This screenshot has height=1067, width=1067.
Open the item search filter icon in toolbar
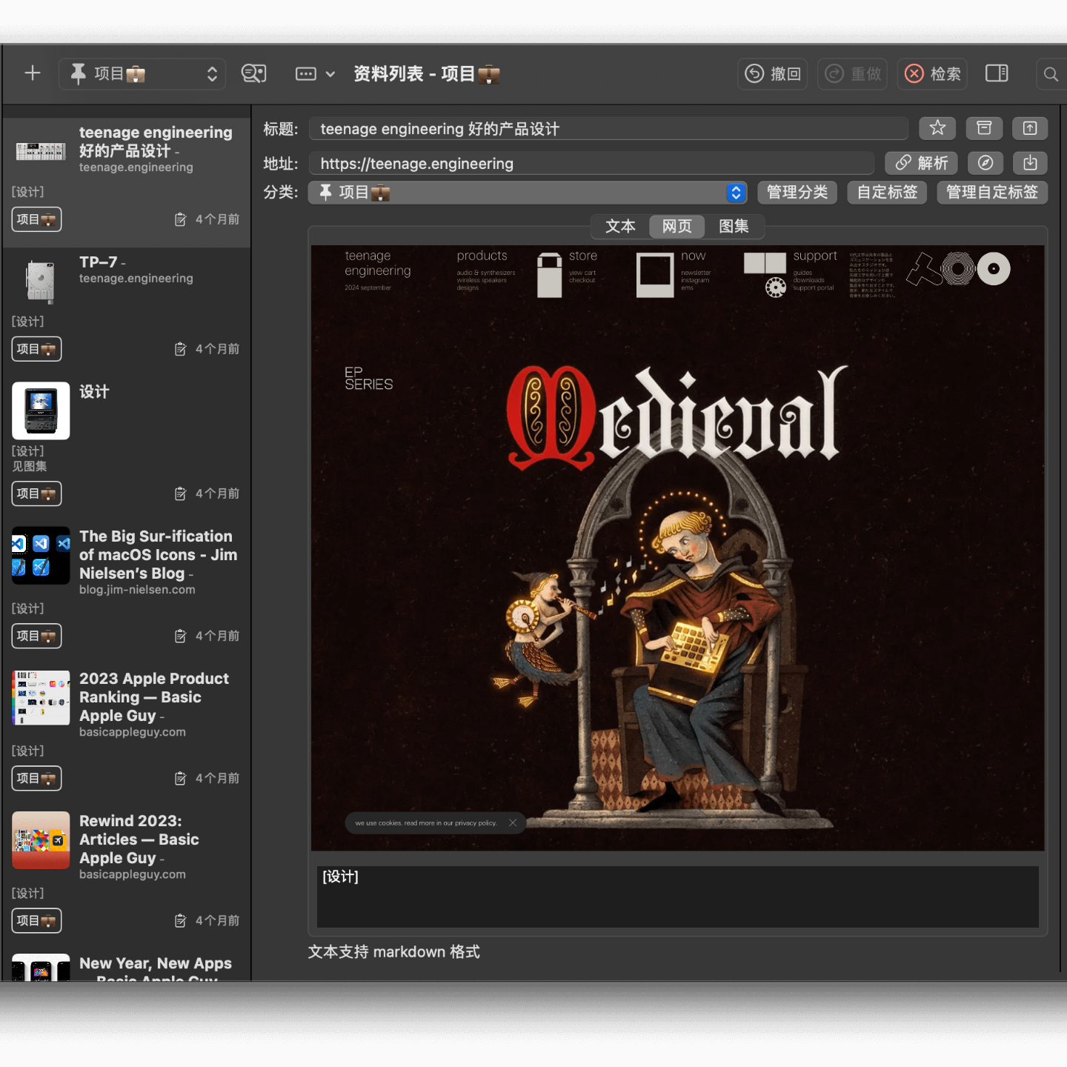[x=254, y=73]
